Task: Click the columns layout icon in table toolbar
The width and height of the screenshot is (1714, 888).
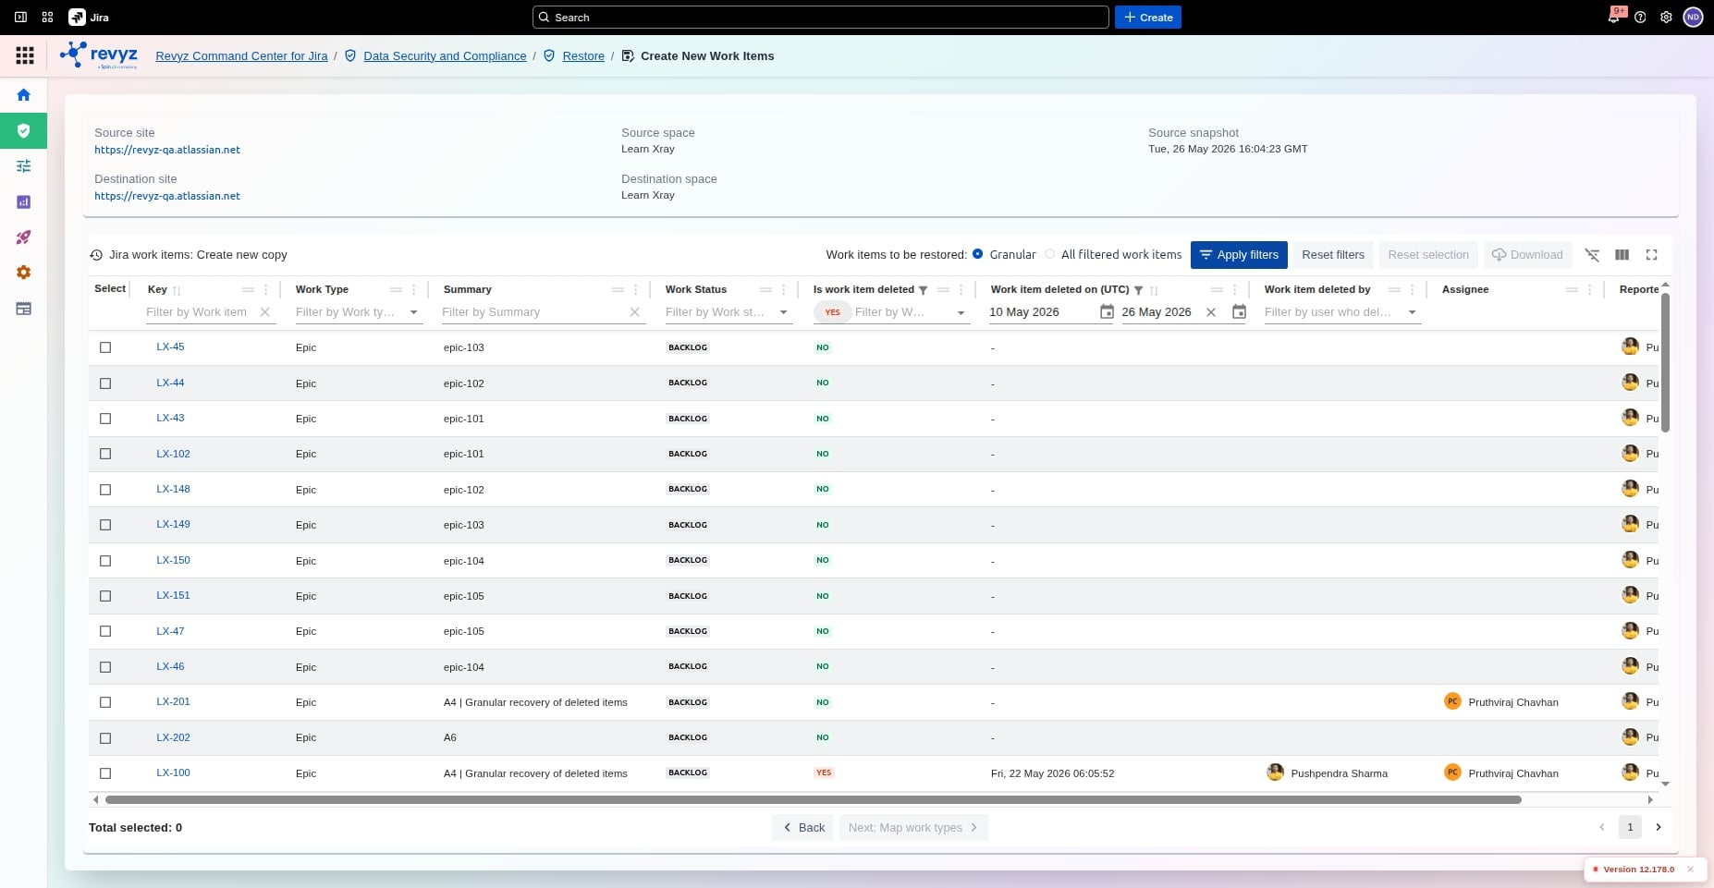Action: coord(1622,255)
